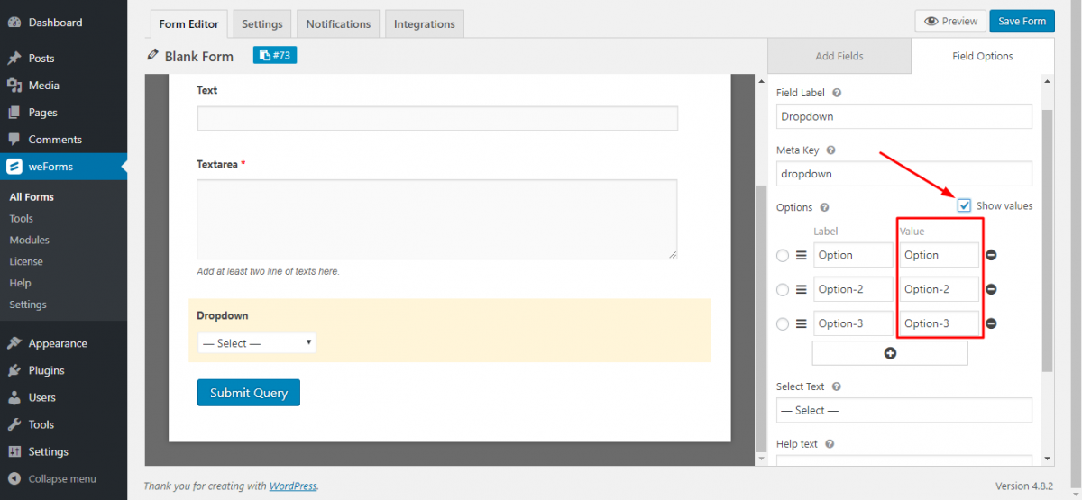The width and height of the screenshot is (1082, 500).
Task: Click the Field Label help icon
Action: coord(837,93)
